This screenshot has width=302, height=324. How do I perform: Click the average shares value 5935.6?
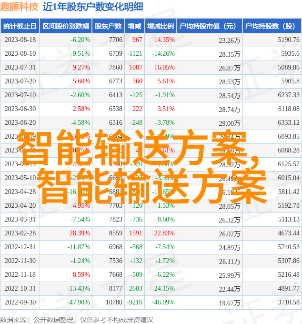[x=290, y=53]
